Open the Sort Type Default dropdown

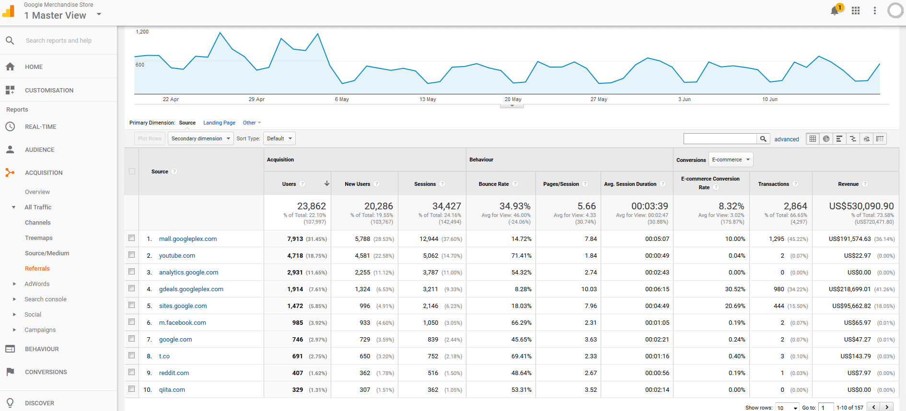coord(279,138)
